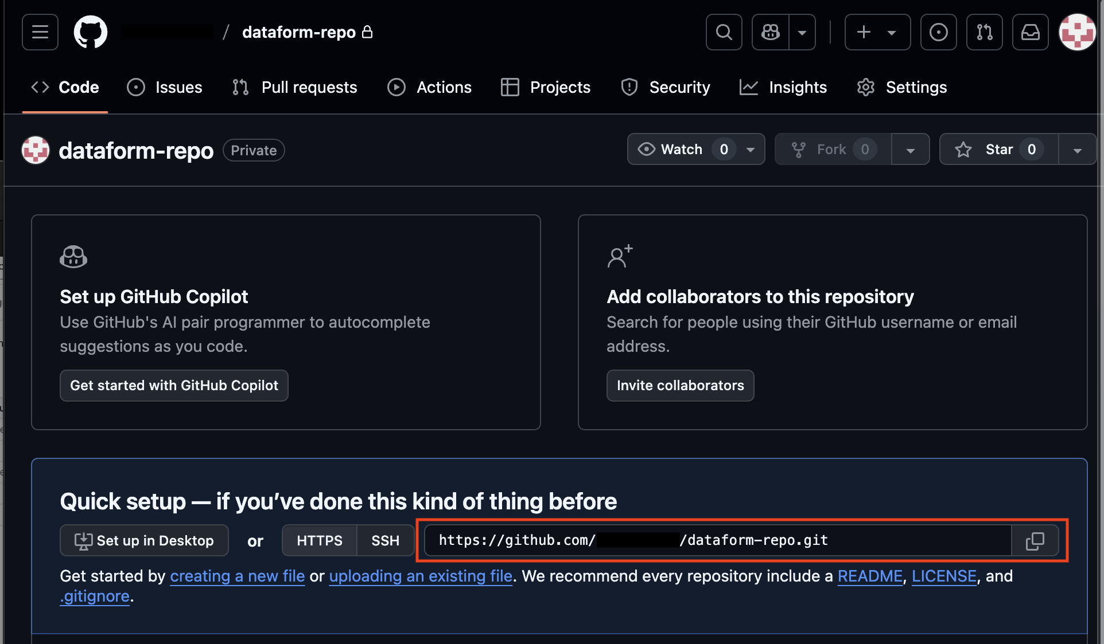The image size is (1104, 644).
Task: Open the pull requests icon in header
Action: point(985,32)
